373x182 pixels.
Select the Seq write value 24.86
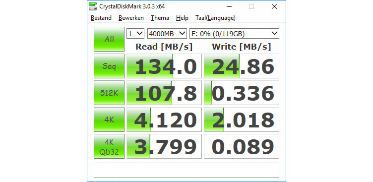242,66
